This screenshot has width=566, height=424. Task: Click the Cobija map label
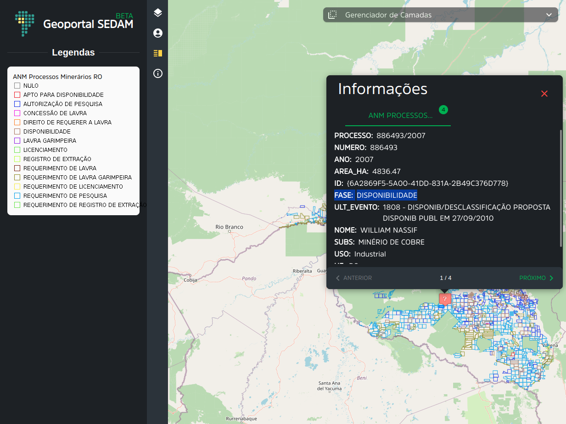tap(190, 280)
